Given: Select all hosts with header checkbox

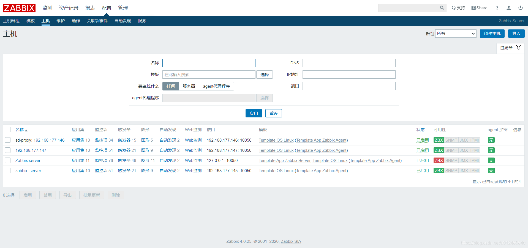Looking at the screenshot, I should pos(8,129).
